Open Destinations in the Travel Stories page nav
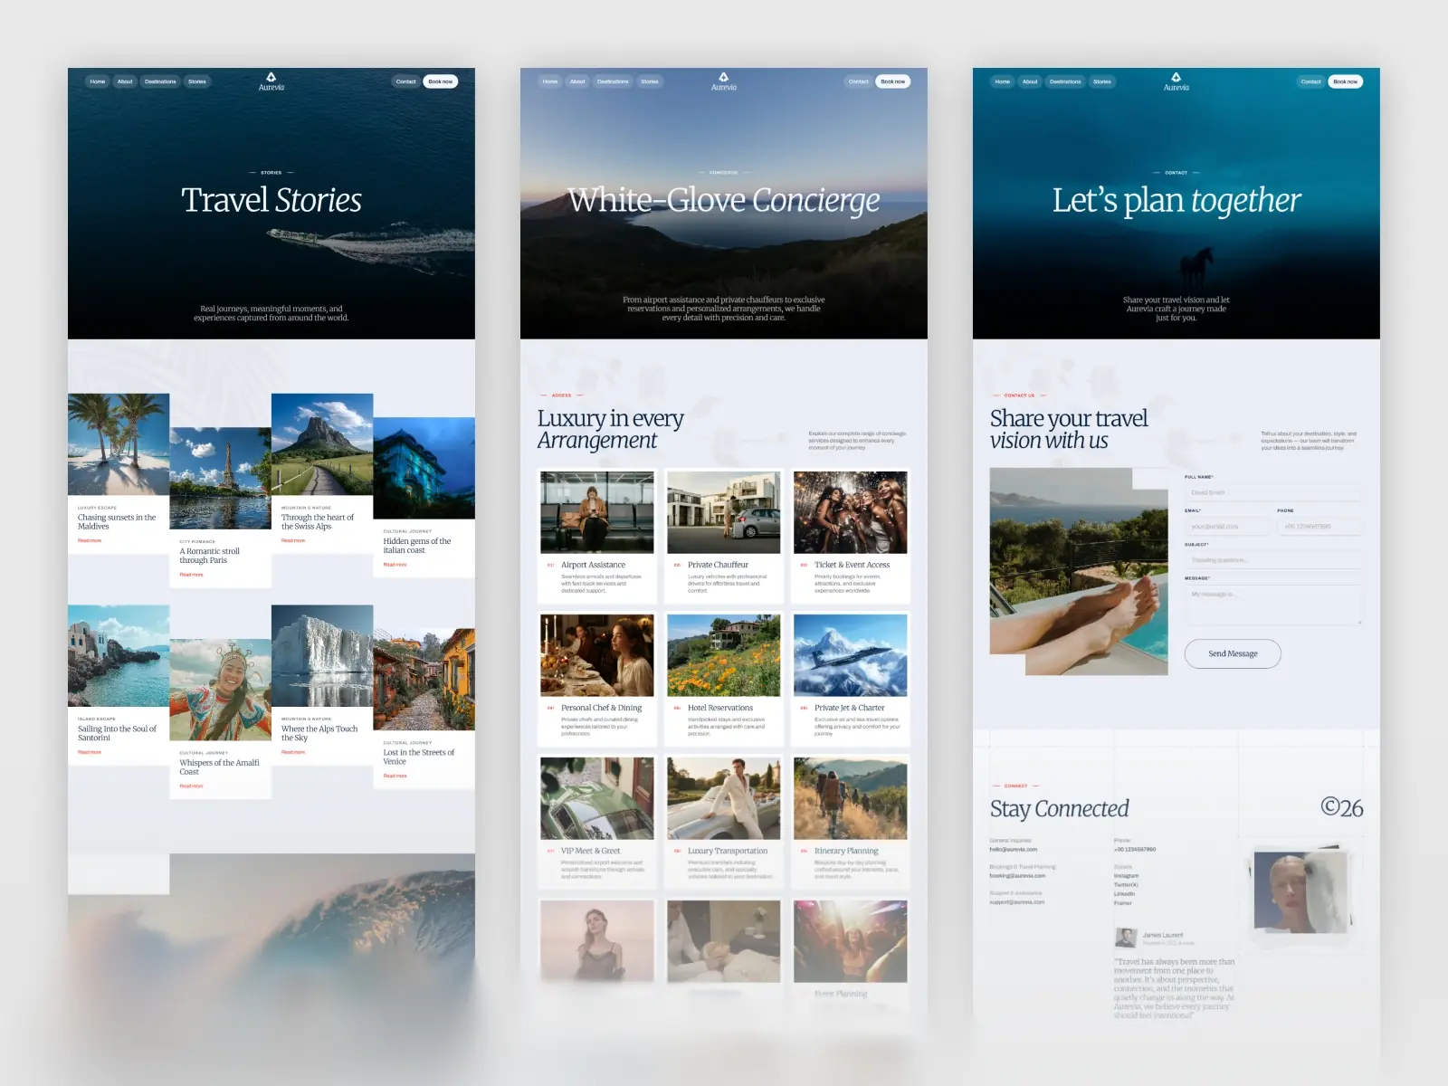The image size is (1448, 1086). (160, 81)
